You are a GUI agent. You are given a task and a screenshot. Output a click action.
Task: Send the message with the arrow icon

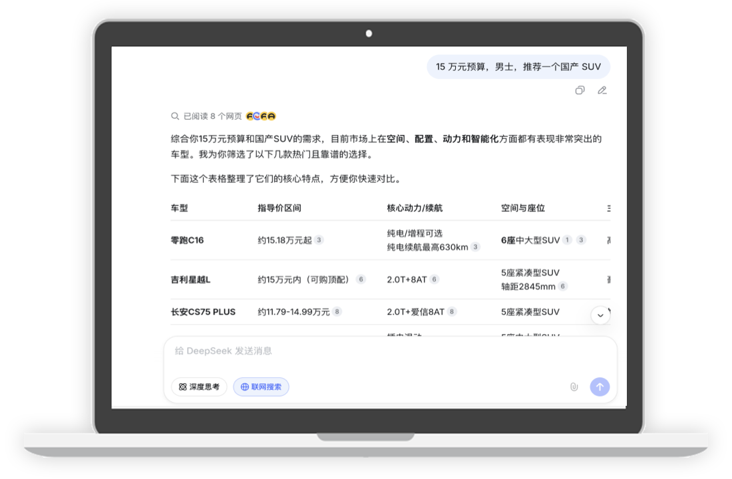tap(600, 387)
